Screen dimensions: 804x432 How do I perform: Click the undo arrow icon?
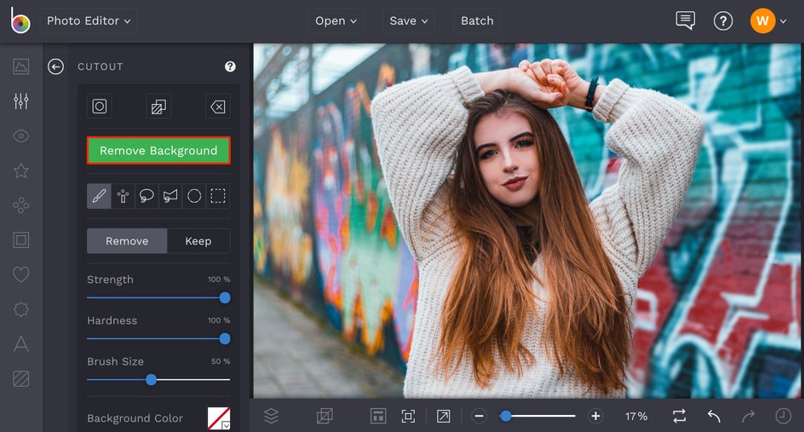pos(714,416)
